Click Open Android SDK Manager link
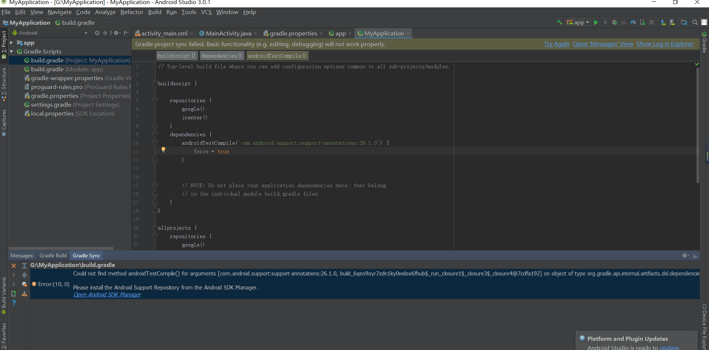This screenshot has width=709, height=350. coord(107,295)
